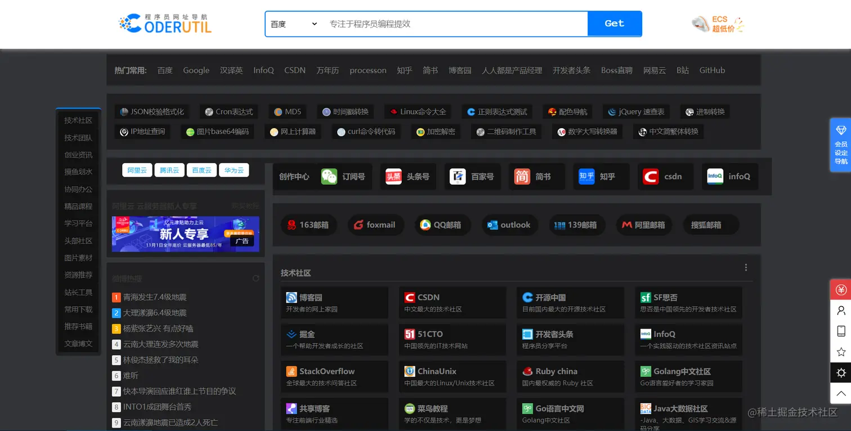Select 技术社区 in the left sidebar

pyautogui.click(x=78, y=120)
